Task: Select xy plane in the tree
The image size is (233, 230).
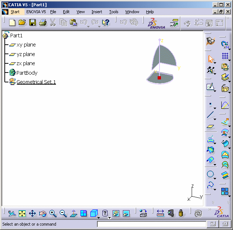Action: click(x=26, y=45)
